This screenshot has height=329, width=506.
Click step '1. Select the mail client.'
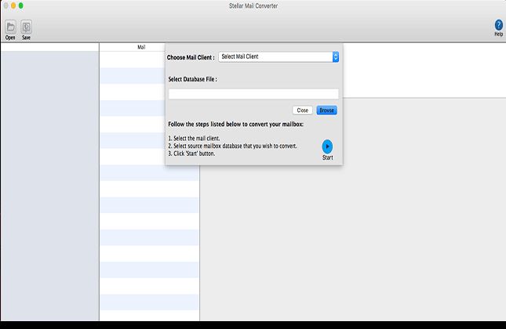pyautogui.click(x=194, y=138)
